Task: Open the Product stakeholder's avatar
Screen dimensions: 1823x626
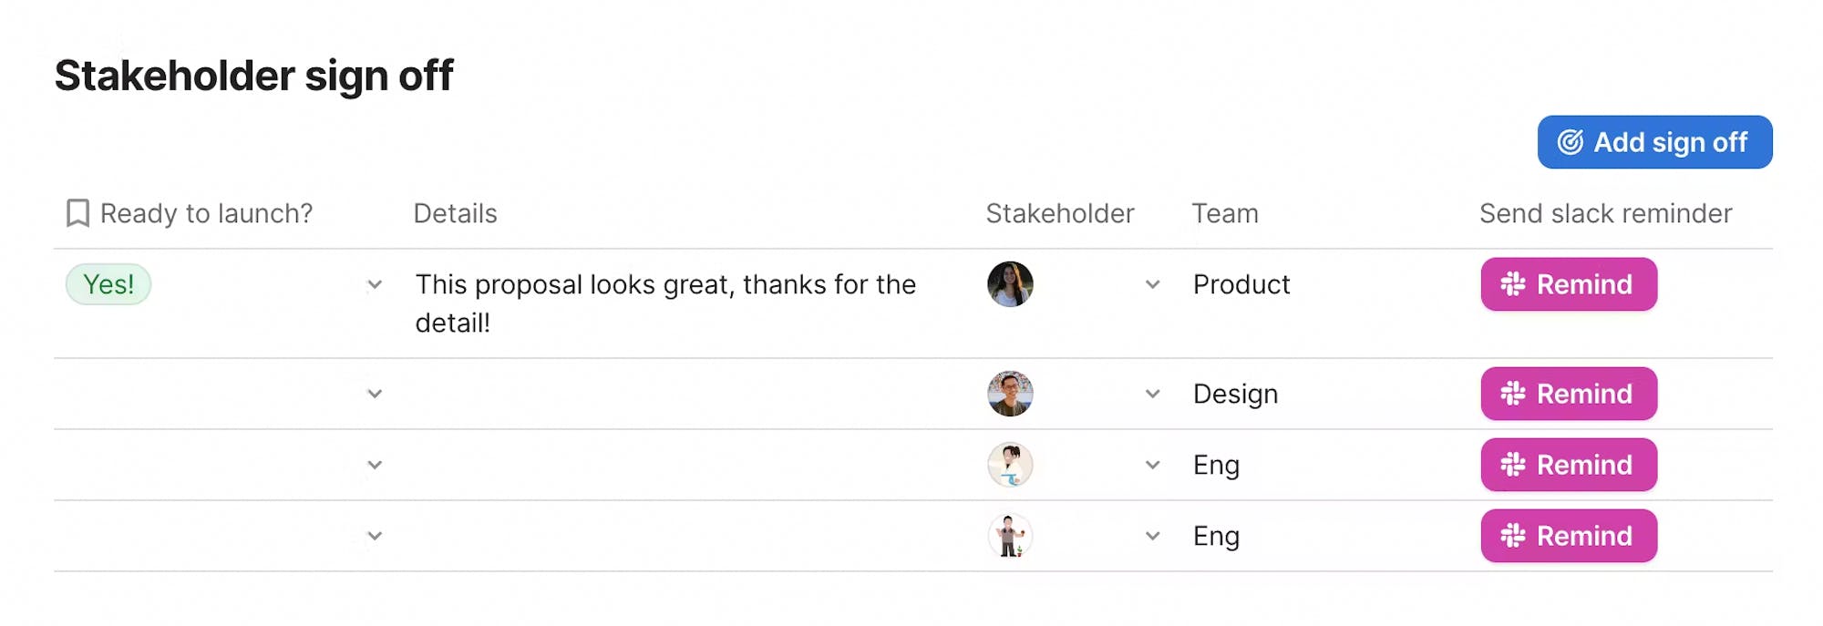Action: point(1010,284)
